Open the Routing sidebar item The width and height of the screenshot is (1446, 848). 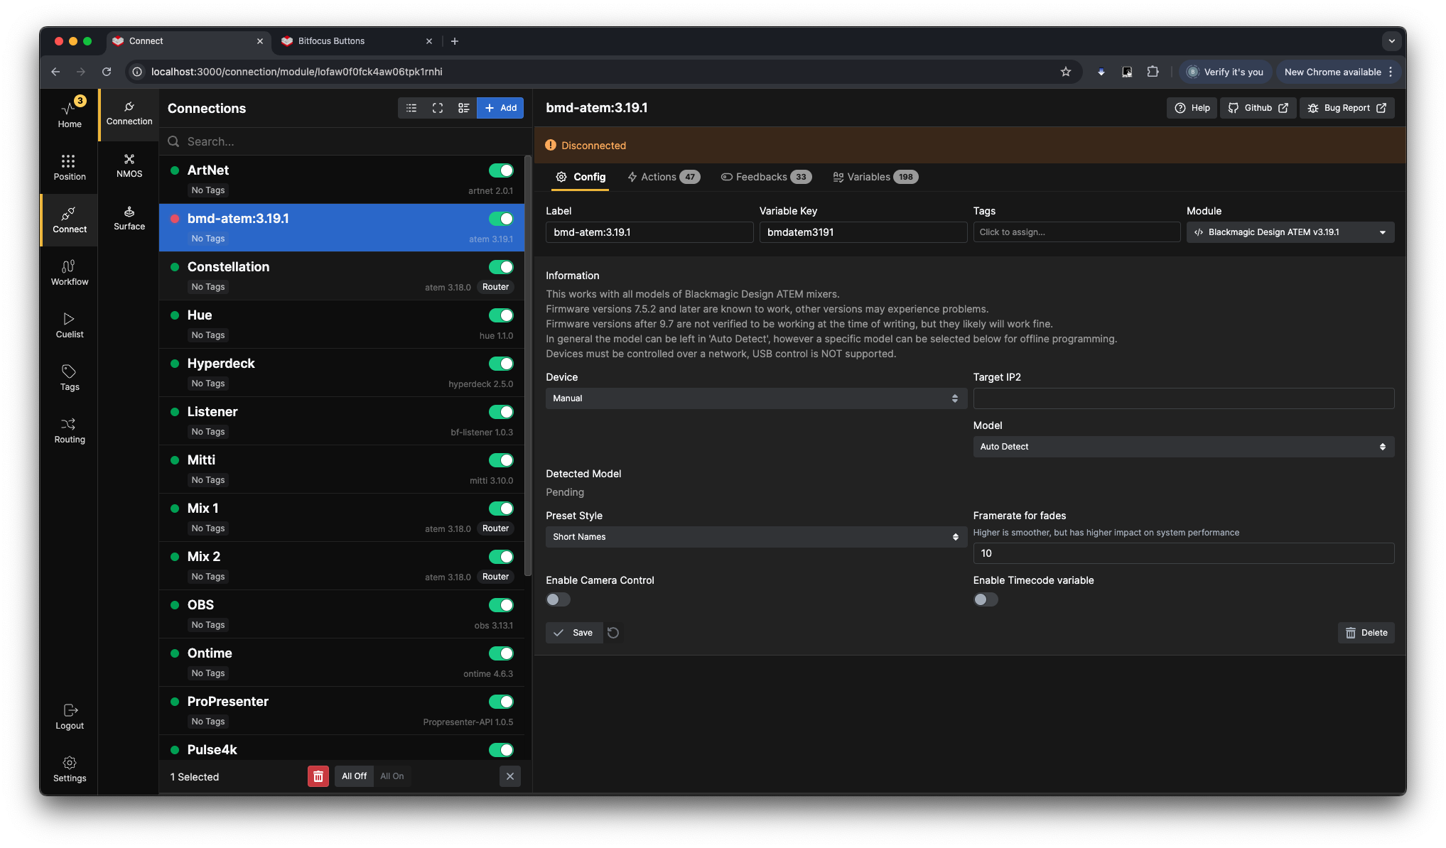pos(69,430)
